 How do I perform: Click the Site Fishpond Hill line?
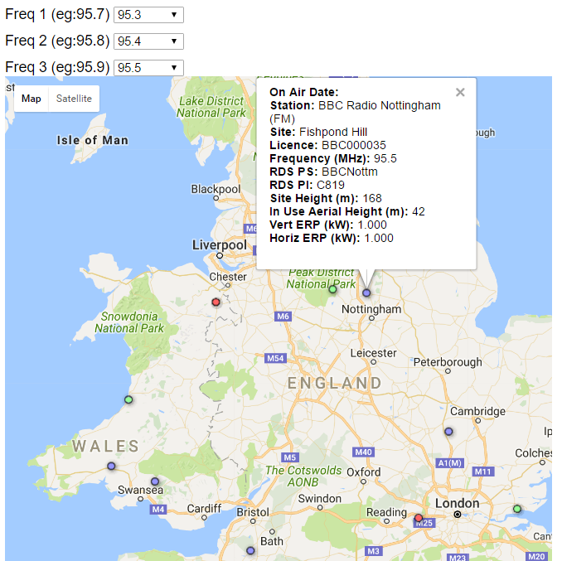pyautogui.click(x=318, y=132)
